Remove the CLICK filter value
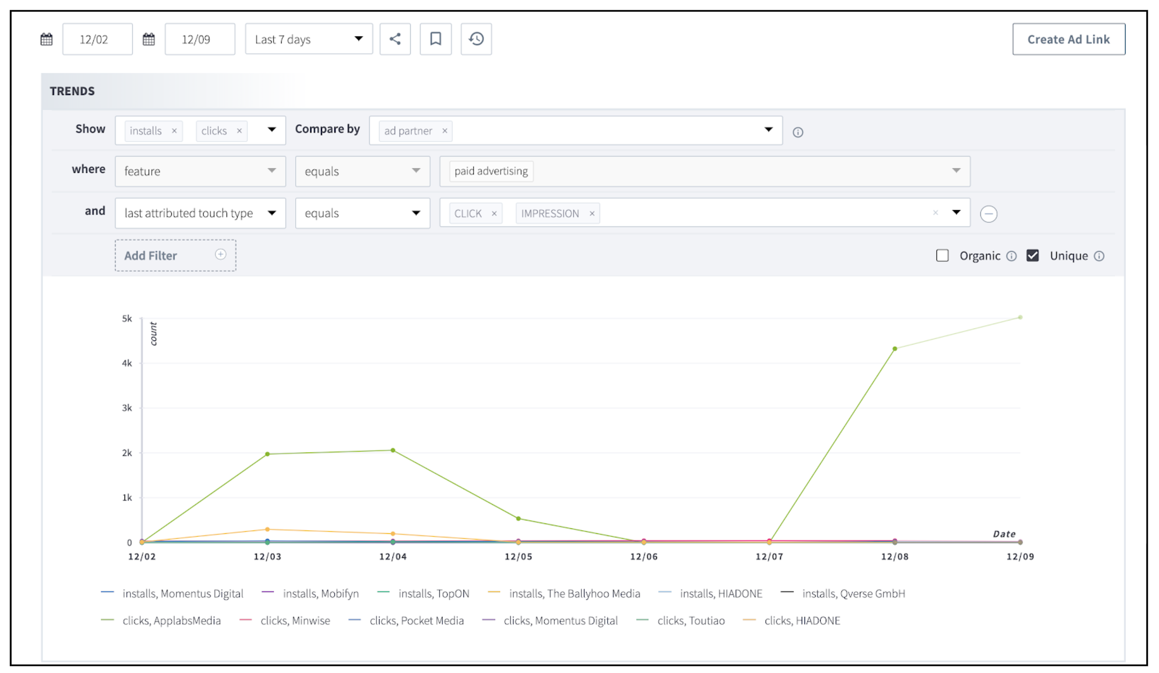The width and height of the screenshot is (1159, 673). click(494, 214)
